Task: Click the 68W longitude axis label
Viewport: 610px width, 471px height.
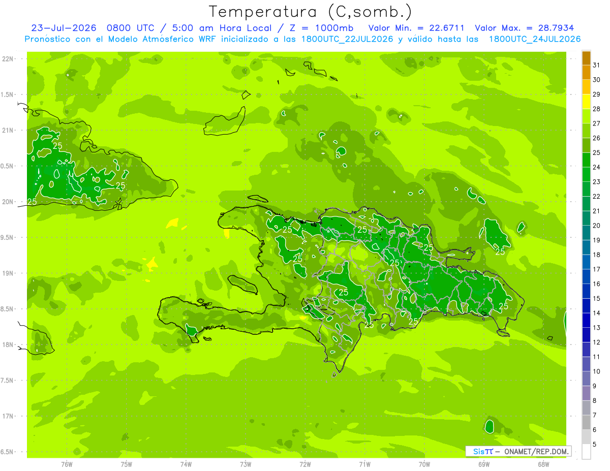Action: (543, 464)
